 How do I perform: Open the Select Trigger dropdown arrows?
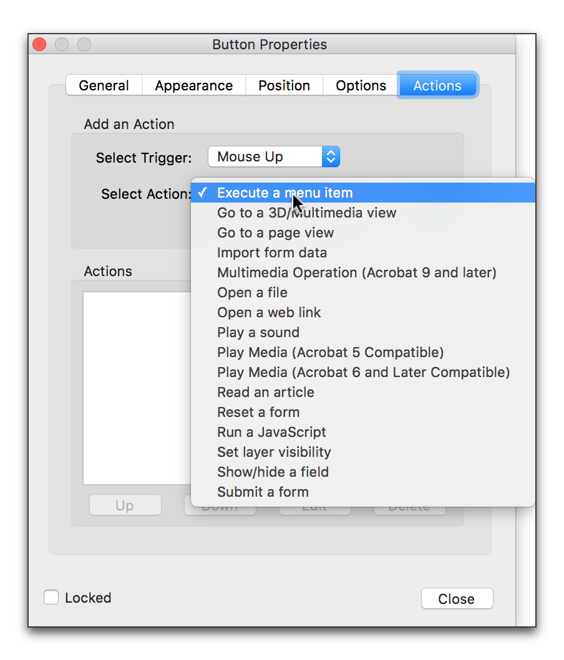coord(331,156)
